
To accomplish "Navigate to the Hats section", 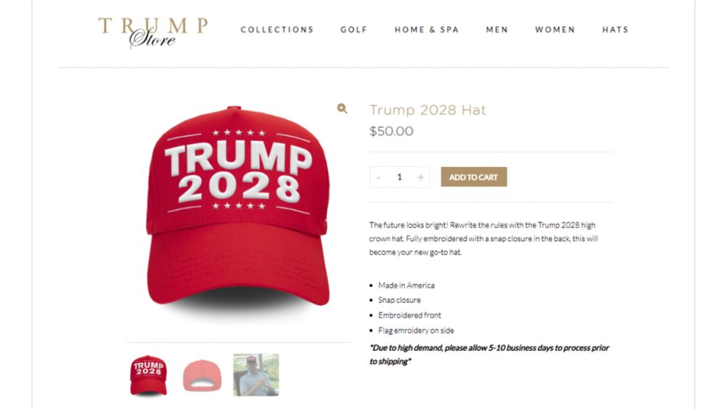I will tap(616, 30).
